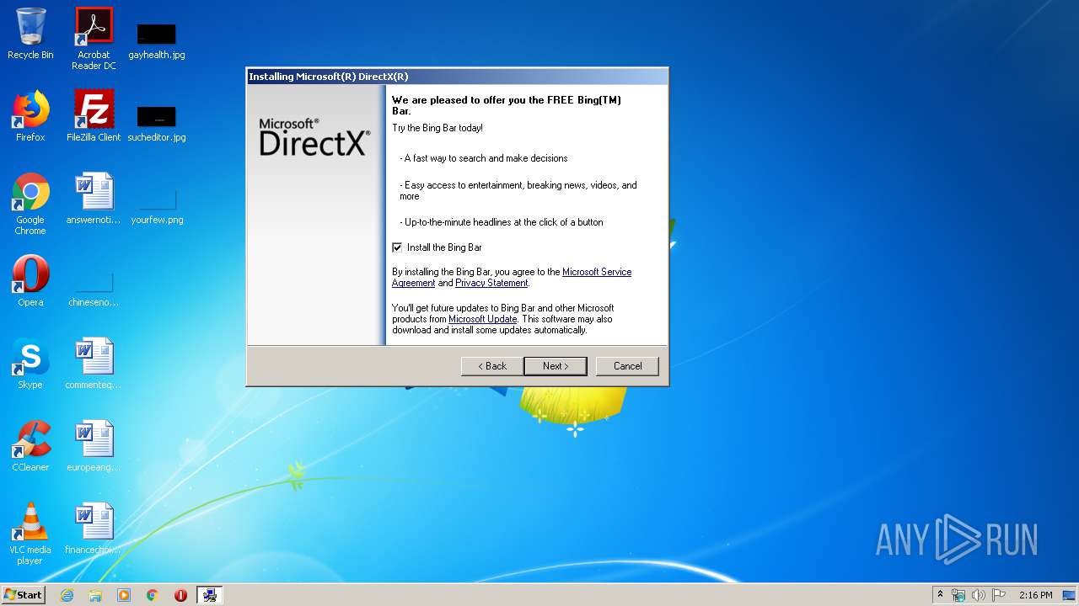
Task: Click the 2:16 PM taskbar clock
Action: (1036, 595)
